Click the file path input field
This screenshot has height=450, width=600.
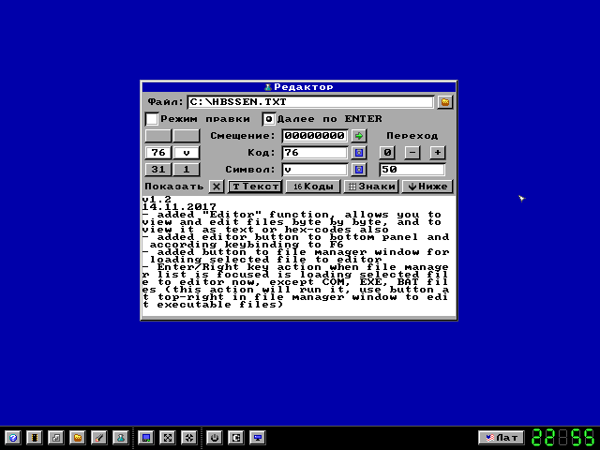309,101
